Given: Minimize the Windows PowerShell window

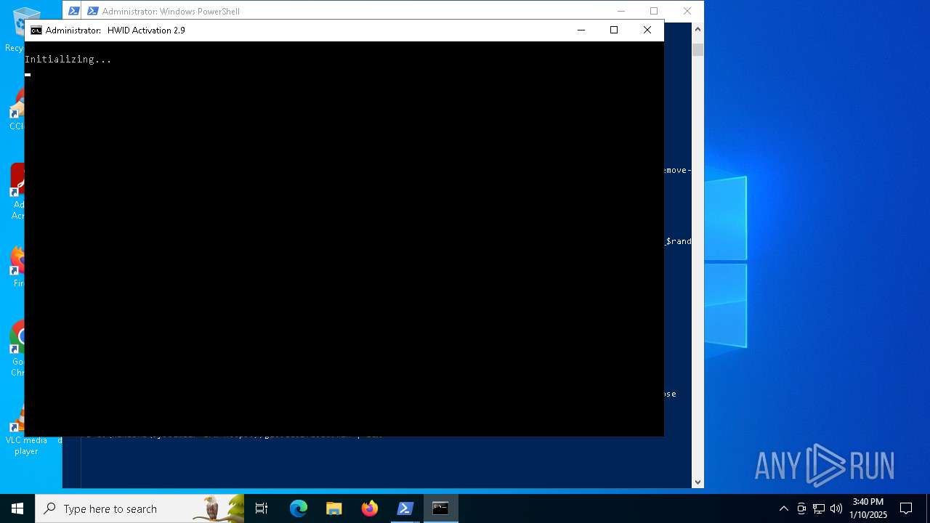Looking at the screenshot, I should tap(621, 11).
